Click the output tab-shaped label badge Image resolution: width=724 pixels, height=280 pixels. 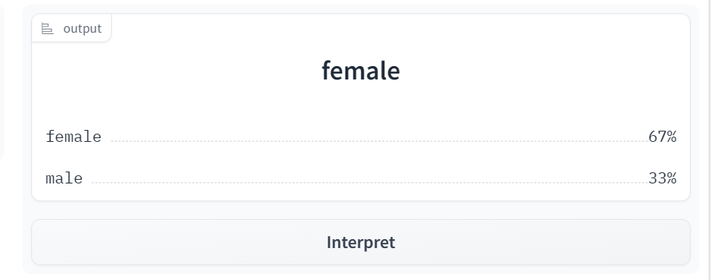pos(72,28)
